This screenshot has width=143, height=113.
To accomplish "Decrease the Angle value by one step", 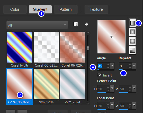I will 108,67.
